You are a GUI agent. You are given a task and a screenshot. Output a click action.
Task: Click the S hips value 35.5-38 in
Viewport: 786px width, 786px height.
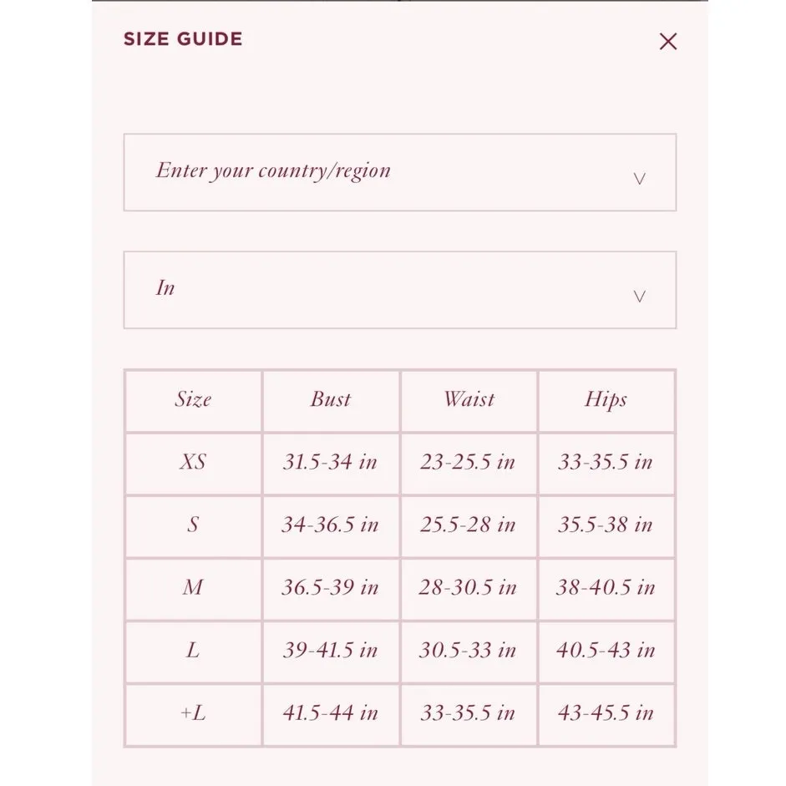pyautogui.click(x=606, y=525)
